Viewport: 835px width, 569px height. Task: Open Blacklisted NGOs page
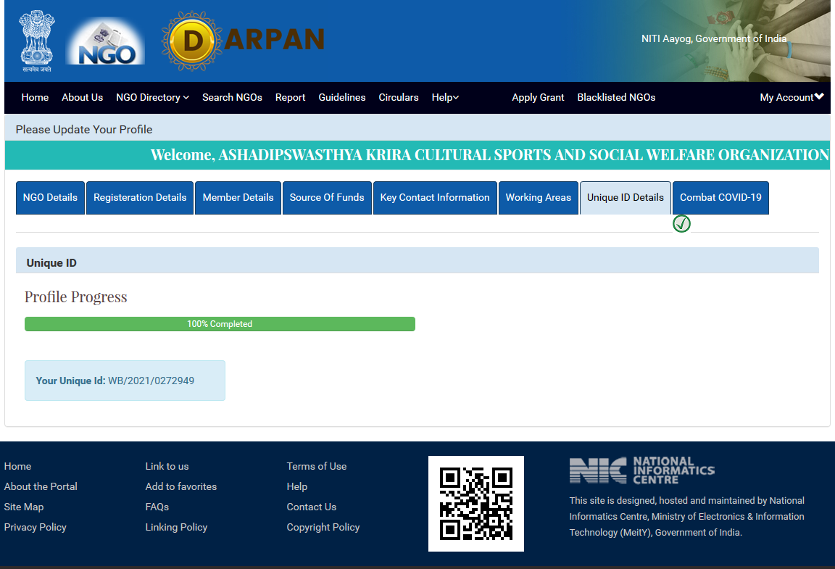(x=616, y=97)
